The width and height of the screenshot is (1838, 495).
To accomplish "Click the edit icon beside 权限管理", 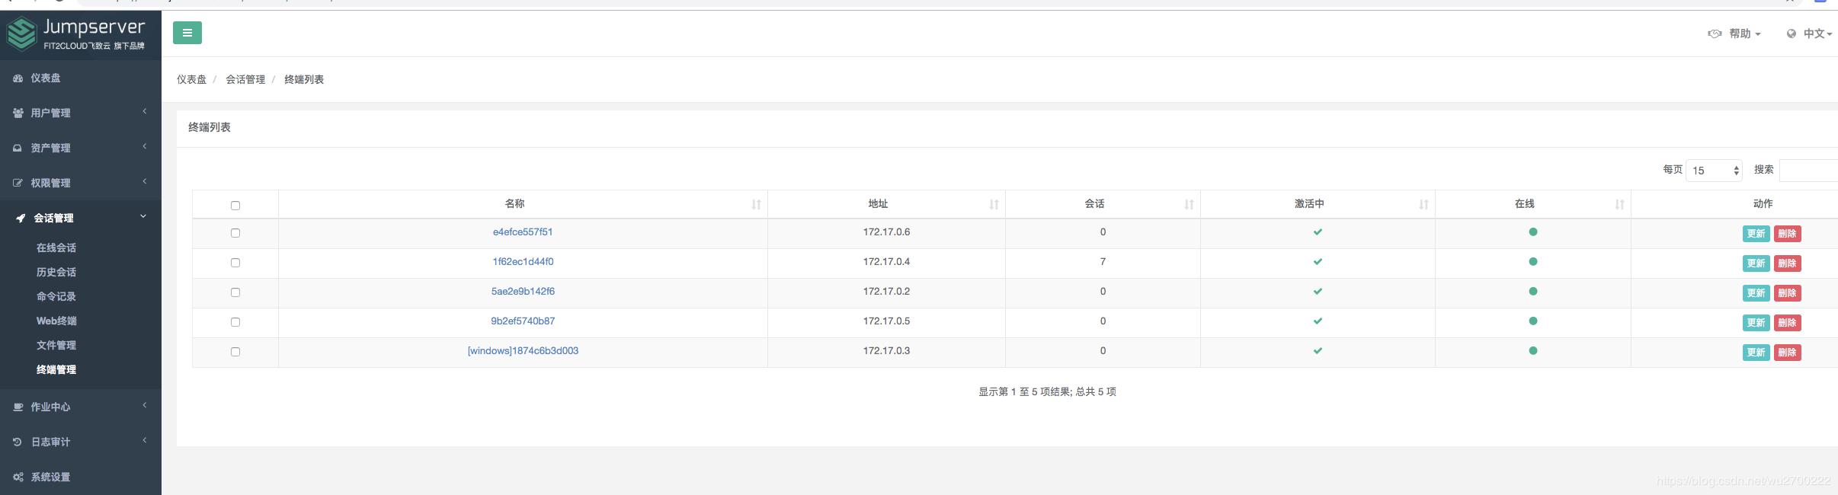I will (x=18, y=183).
